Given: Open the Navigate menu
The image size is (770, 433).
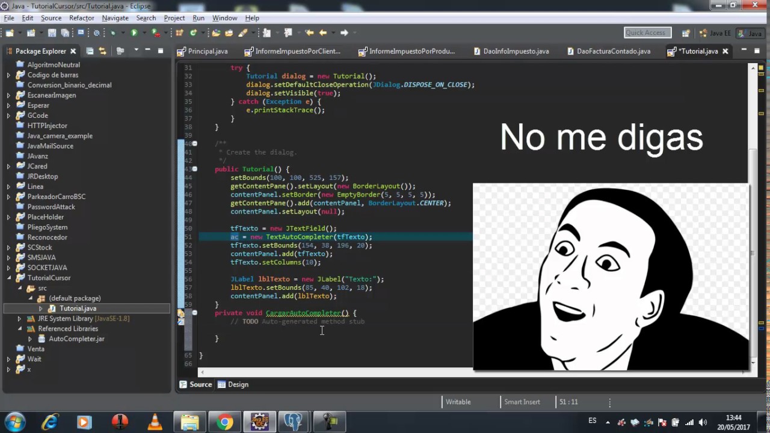Looking at the screenshot, I should click(115, 18).
